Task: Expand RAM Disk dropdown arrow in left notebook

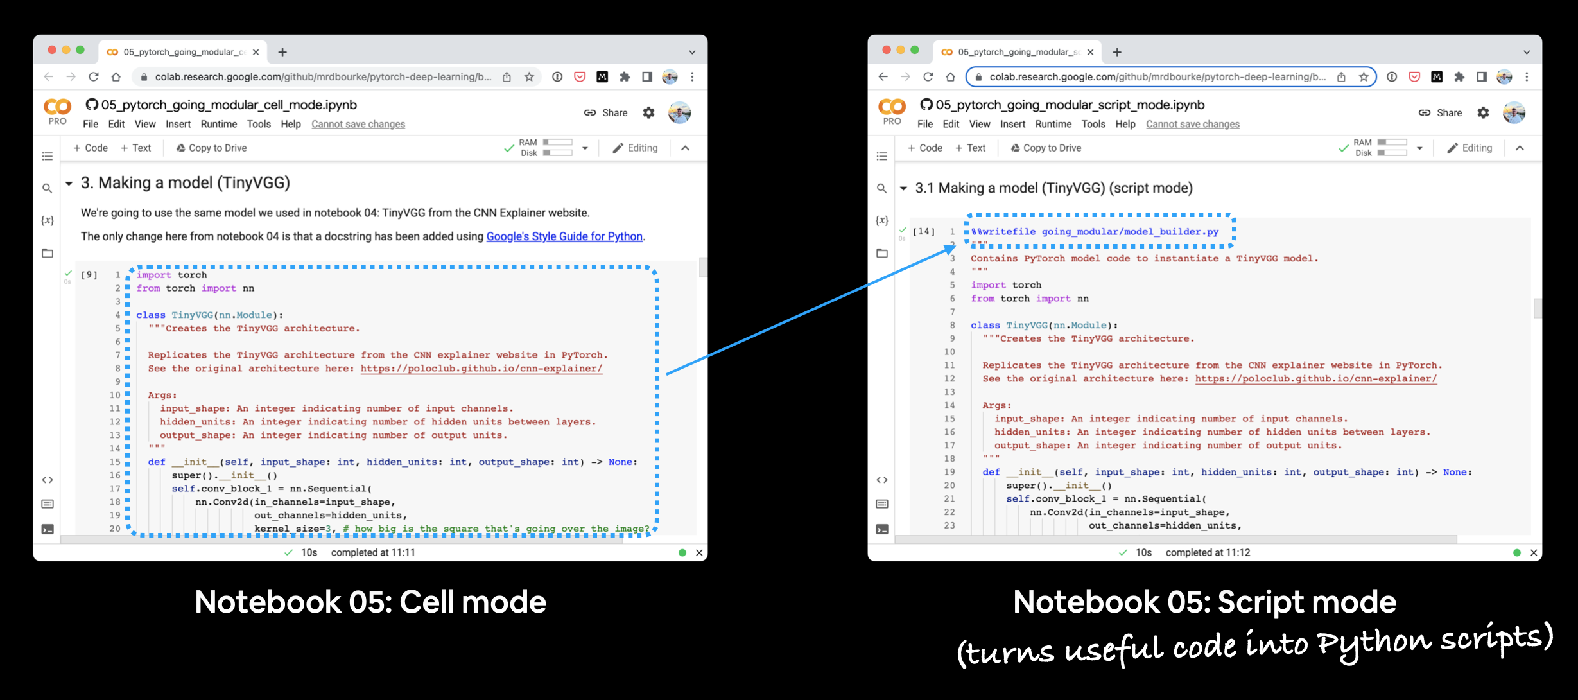Action: (x=585, y=148)
